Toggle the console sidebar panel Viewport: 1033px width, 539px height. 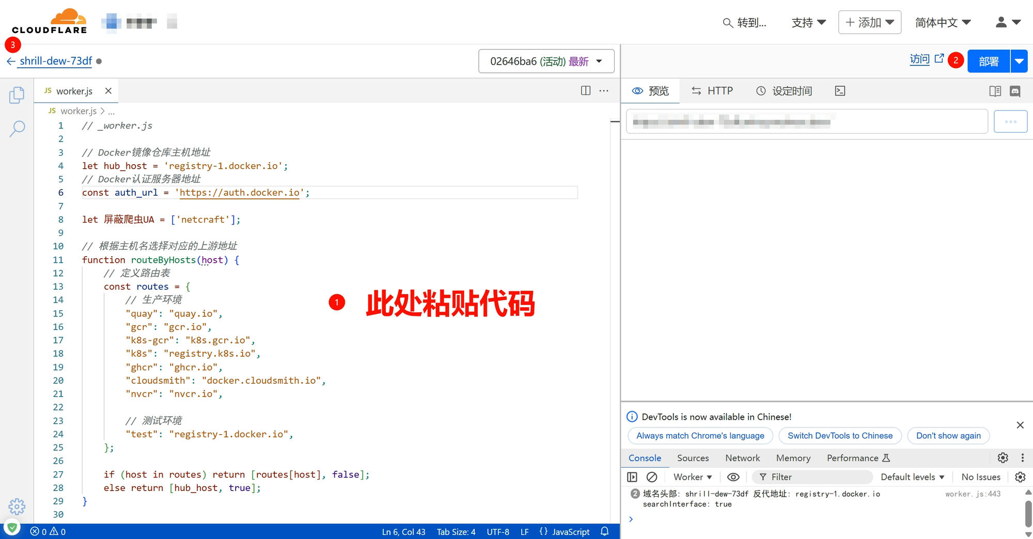pyautogui.click(x=632, y=477)
